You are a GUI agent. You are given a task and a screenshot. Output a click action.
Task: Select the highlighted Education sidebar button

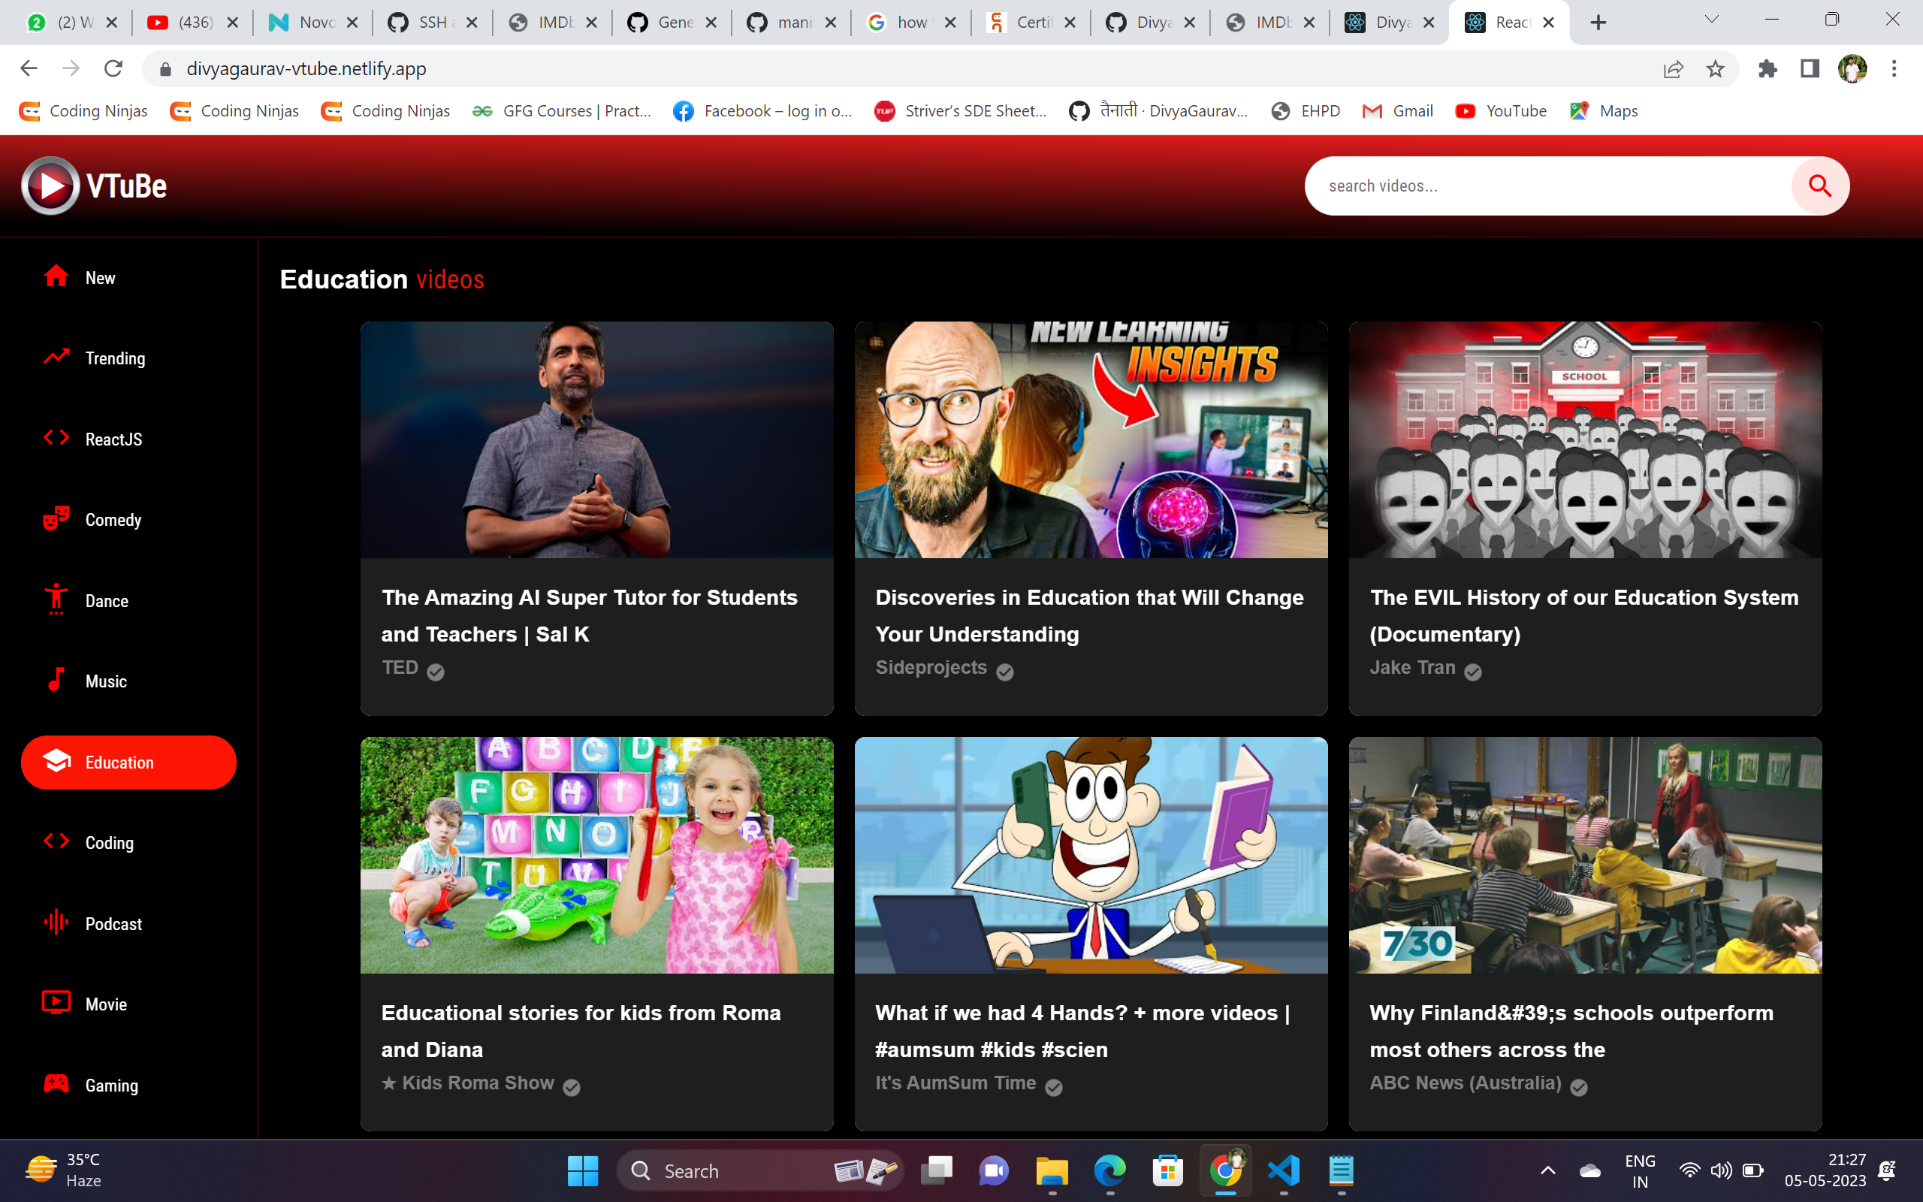(128, 763)
